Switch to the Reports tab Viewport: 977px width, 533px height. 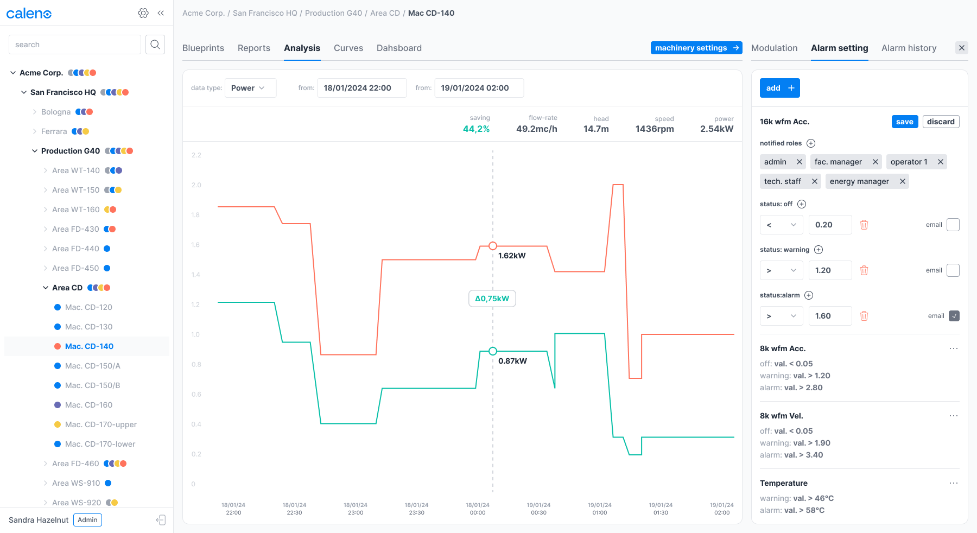[x=253, y=48]
